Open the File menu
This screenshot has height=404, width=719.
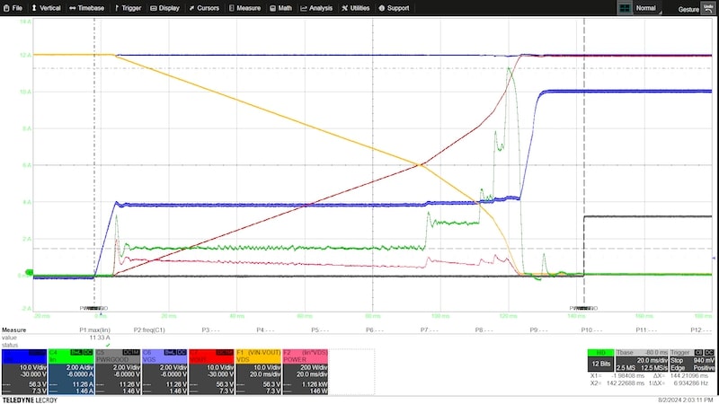[13, 8]
